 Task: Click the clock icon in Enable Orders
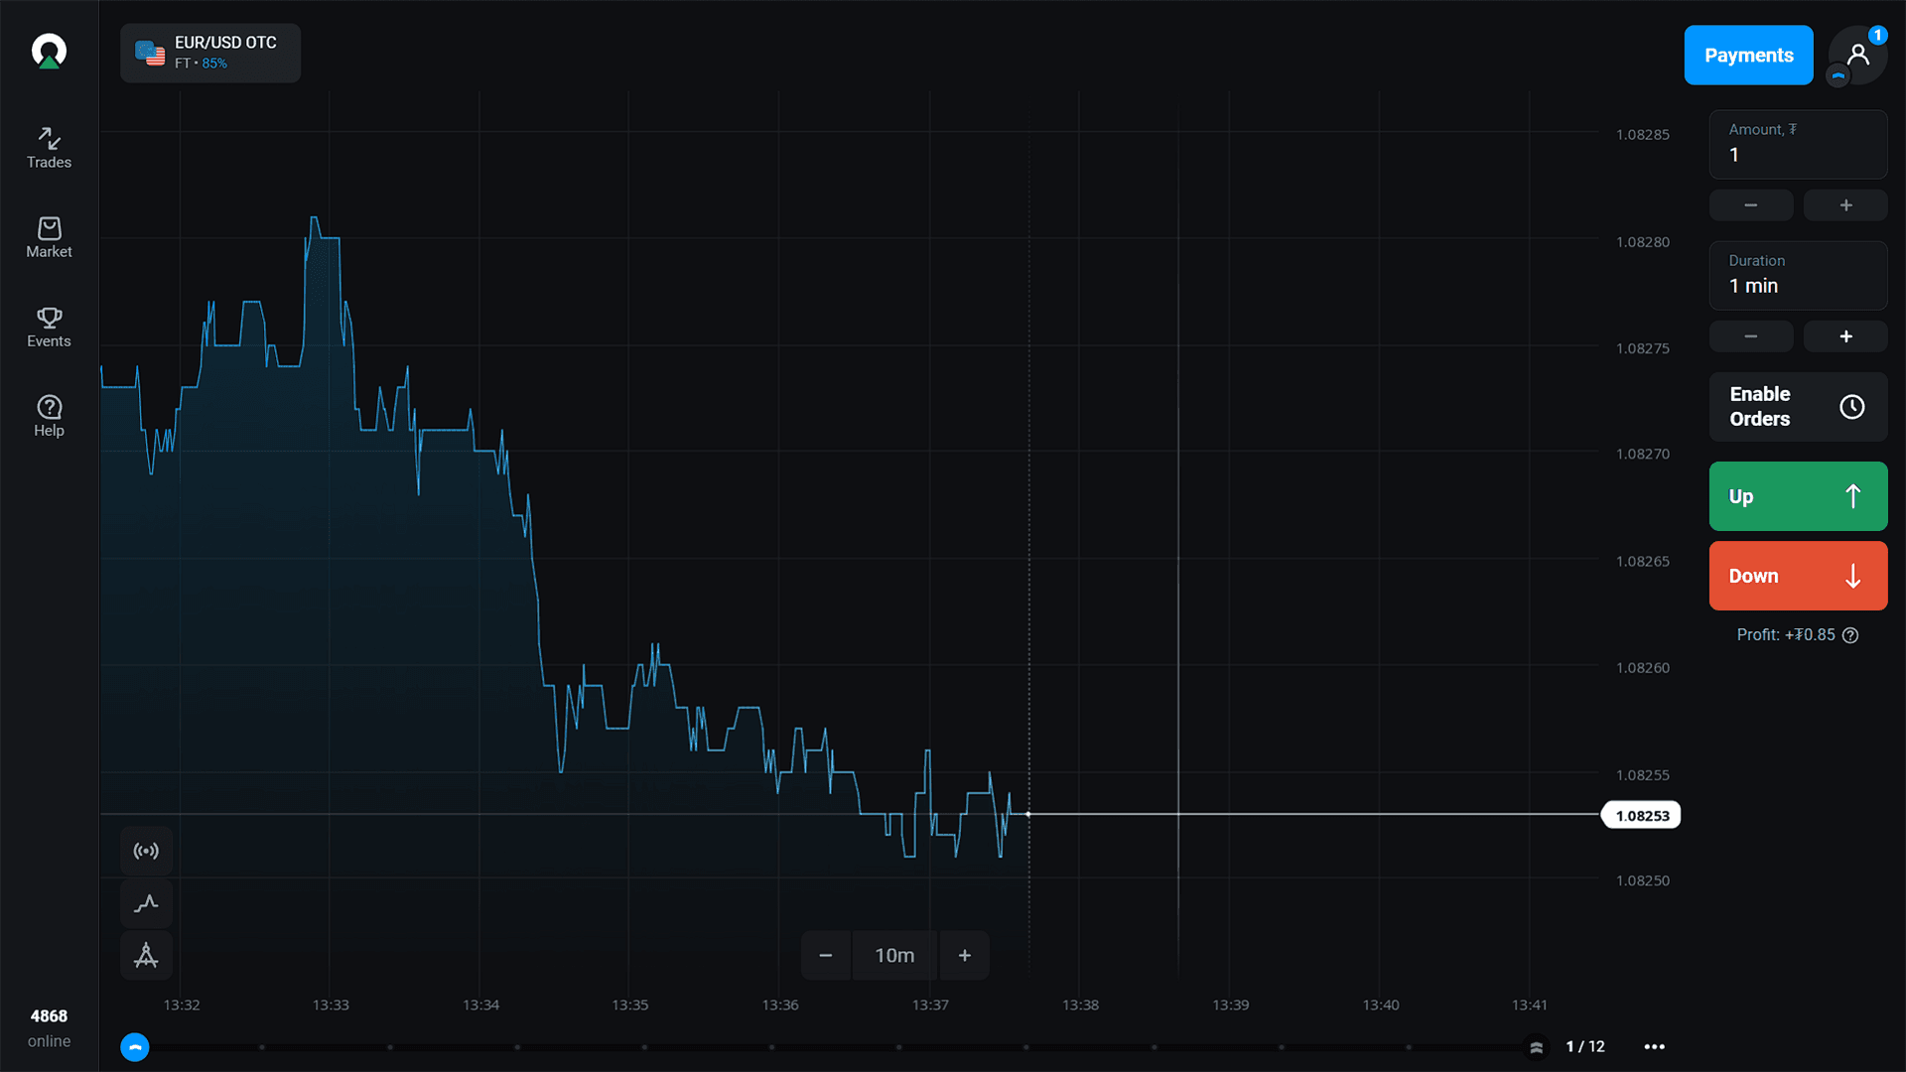(1851, 407)
